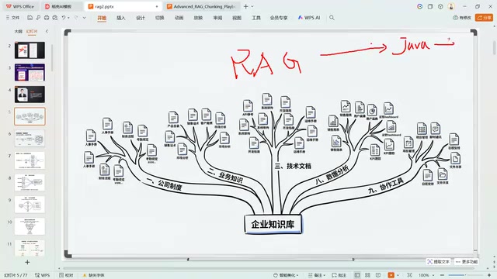497x279 pixels.
Task: Open the 审阅 ribbon tab
Action: tap(217, 18)
